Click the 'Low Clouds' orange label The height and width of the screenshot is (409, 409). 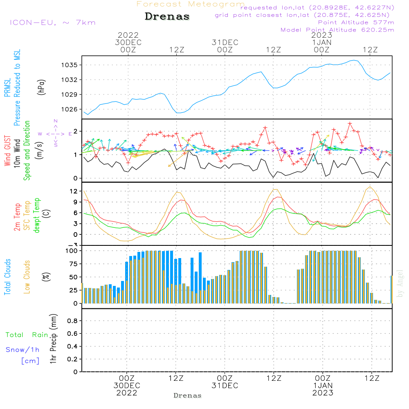pos(27,277)
